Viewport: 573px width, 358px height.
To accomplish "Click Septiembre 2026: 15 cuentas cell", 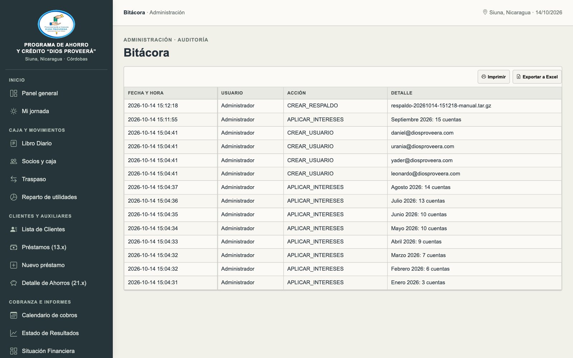I will point(474,120).
